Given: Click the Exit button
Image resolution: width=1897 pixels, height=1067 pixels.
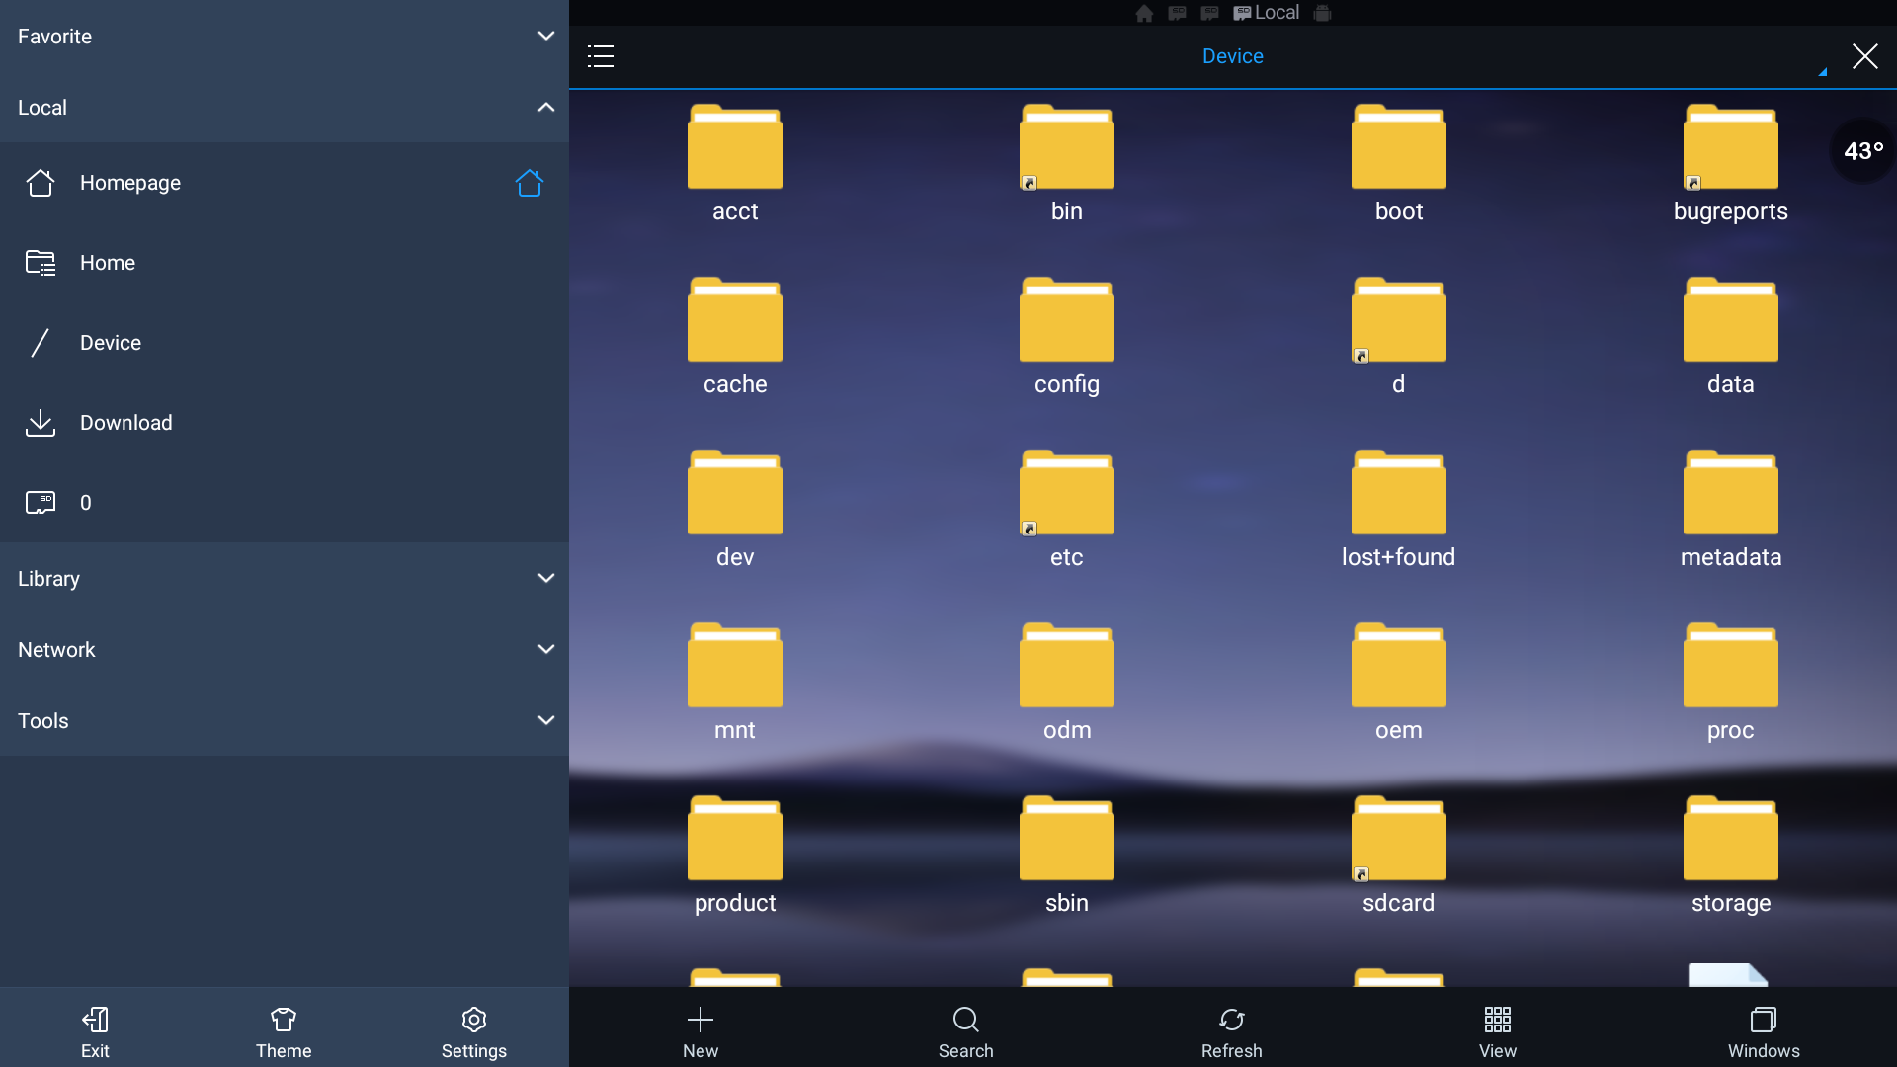Looking at the screenshot, I should tap(95, 1031).
